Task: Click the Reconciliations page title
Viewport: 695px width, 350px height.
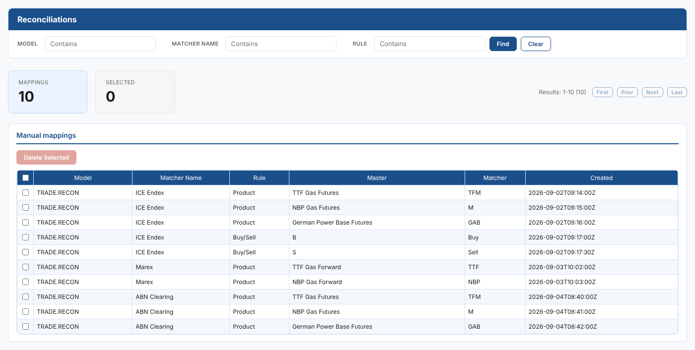Action: click(x=47, y=20)
